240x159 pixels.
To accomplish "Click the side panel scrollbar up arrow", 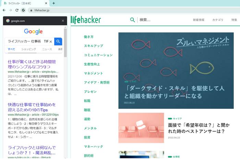I will click(x=65, y=27).
